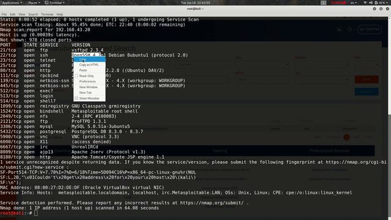Click the MAC Address 08:00:27:D2:DE:DF line
Viewport: 391px width, 220px height.
coord(82,188)
